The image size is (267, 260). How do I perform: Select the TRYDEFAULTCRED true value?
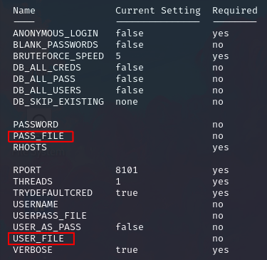point(127,193)
